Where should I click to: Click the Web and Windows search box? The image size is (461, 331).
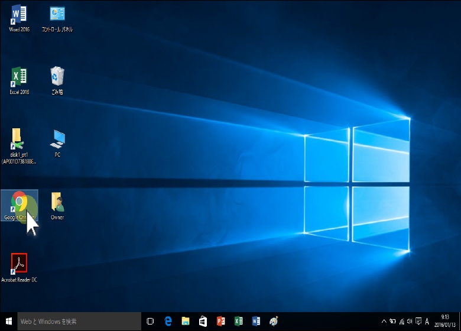pyautogui.click(x=80, y=321)
